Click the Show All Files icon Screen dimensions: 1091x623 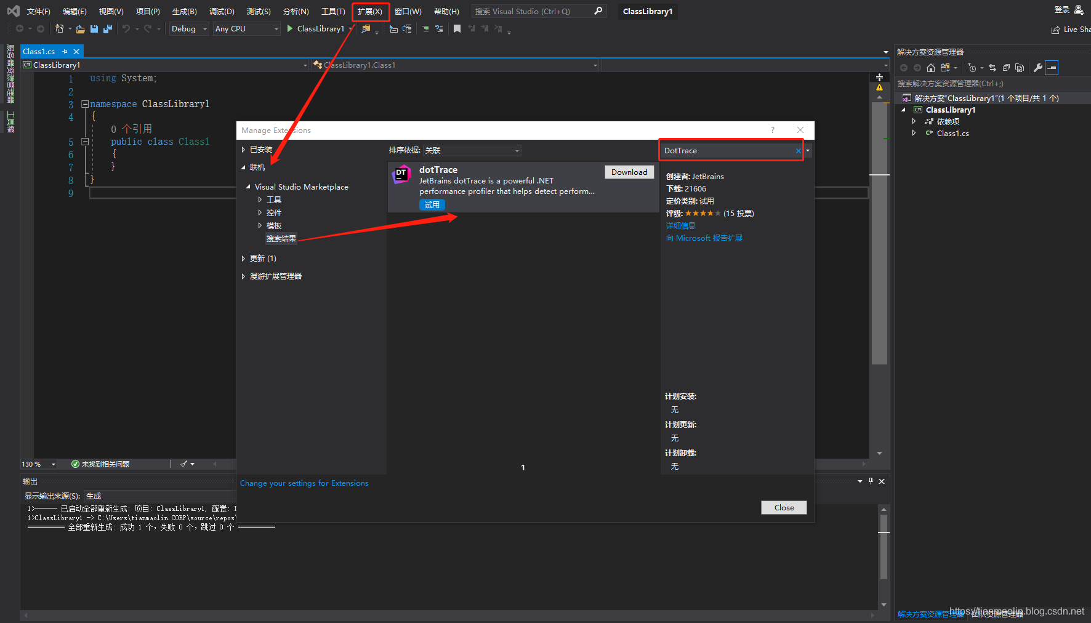tap(1020, 68)
